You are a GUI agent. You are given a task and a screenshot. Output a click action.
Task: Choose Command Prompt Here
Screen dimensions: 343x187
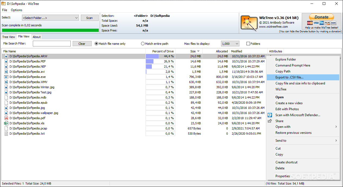303,65
